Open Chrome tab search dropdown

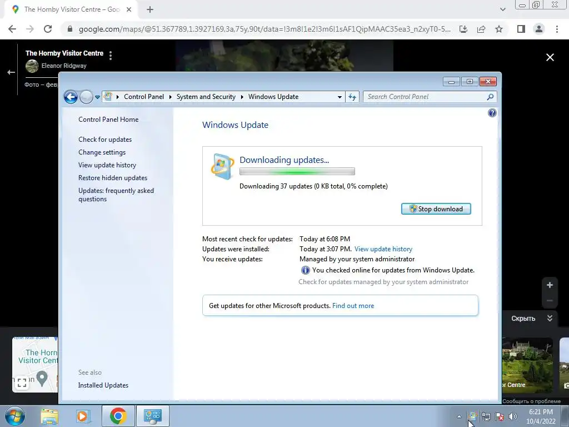pos(502,9)
